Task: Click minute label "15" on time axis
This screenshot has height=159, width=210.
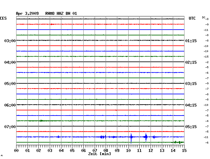Action: coord(184,151)
